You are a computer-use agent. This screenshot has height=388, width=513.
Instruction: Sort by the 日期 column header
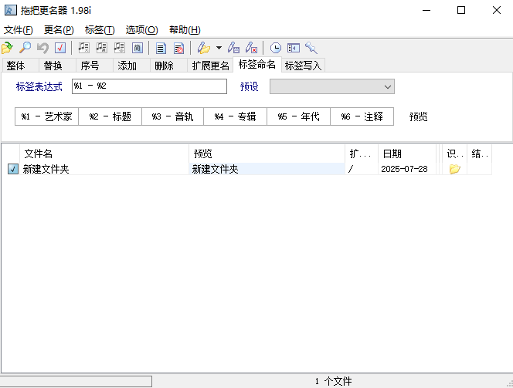tap(407, 154)
